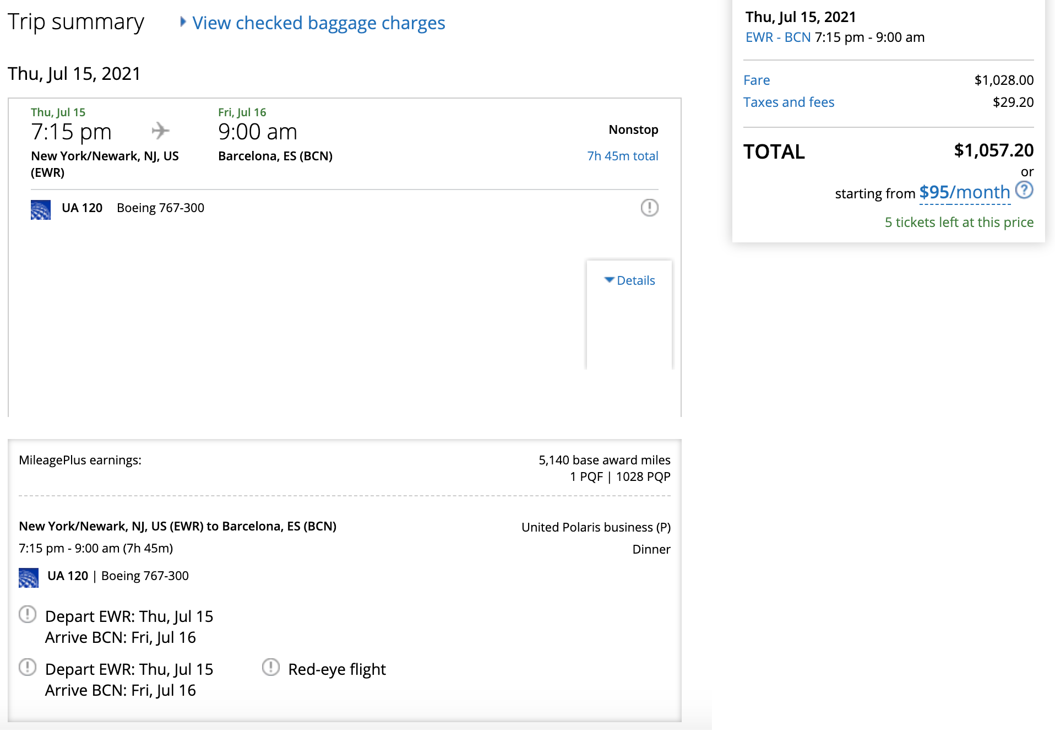Click the alert icon right of Boeing 767-300 row
Viewport: 1055px width, 731px height.
pos(649,208)
